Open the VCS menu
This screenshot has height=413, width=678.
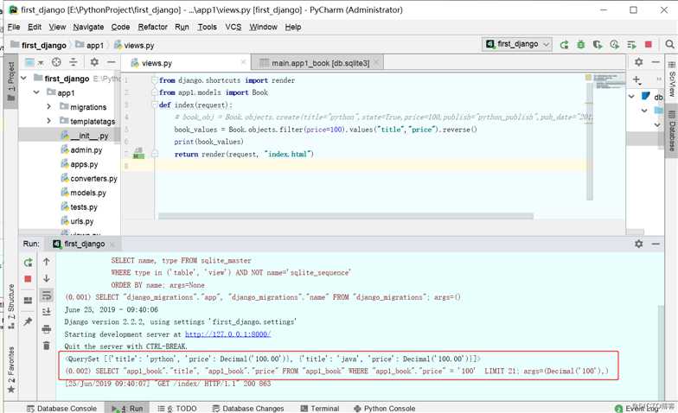pos(233,27)
